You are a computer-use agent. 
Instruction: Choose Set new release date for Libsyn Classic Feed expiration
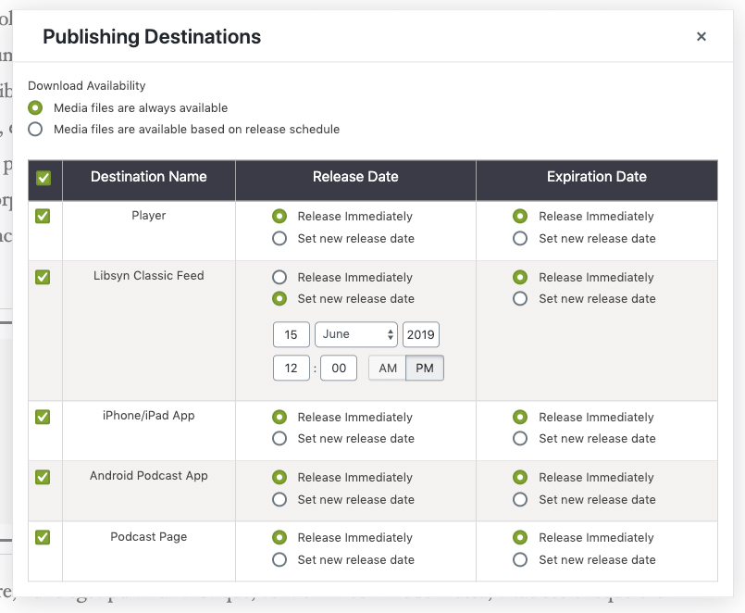click(520, 299)
